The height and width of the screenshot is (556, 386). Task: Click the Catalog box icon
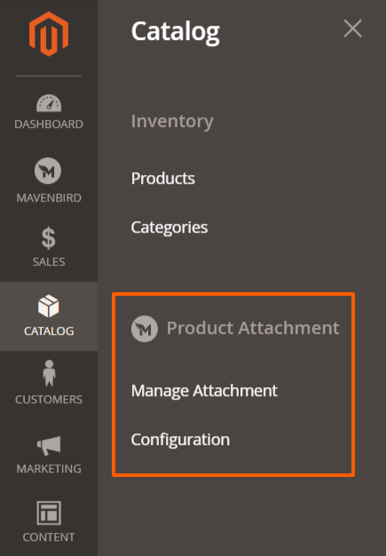click(x=49, y=306)
